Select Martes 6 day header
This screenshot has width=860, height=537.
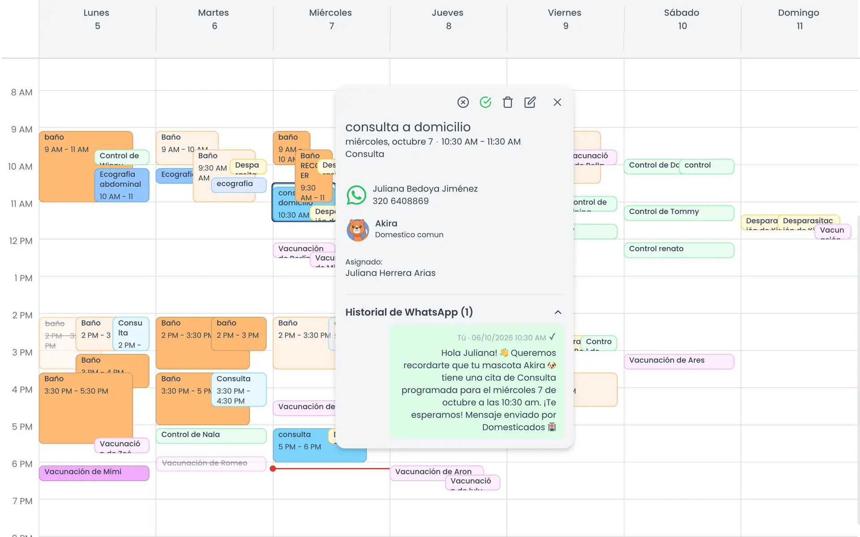coord(214,19)
